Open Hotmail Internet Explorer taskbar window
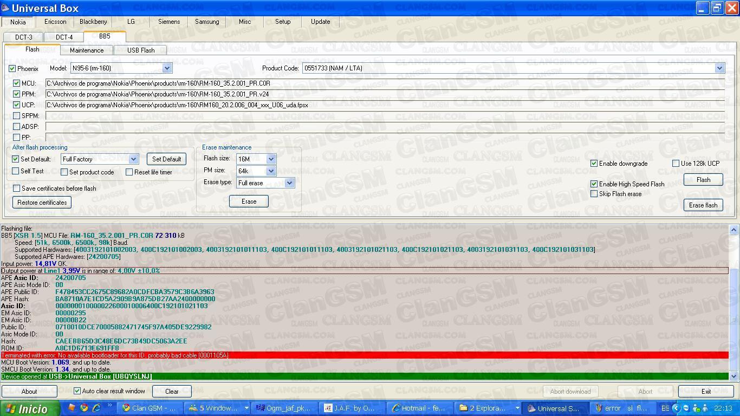740x416 pixels. 420,408
